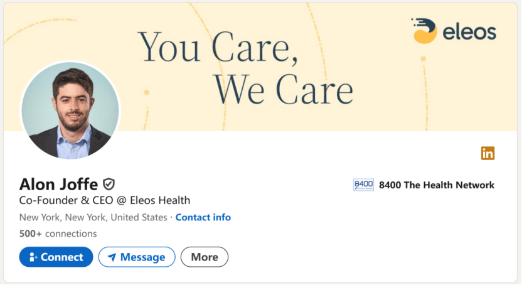Click the 8400 company logo image

click(363, 185)
